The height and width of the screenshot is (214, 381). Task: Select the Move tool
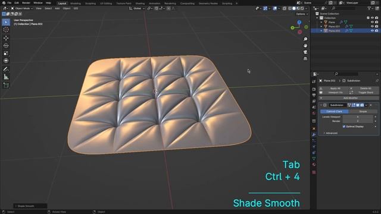tap(6, 38)
